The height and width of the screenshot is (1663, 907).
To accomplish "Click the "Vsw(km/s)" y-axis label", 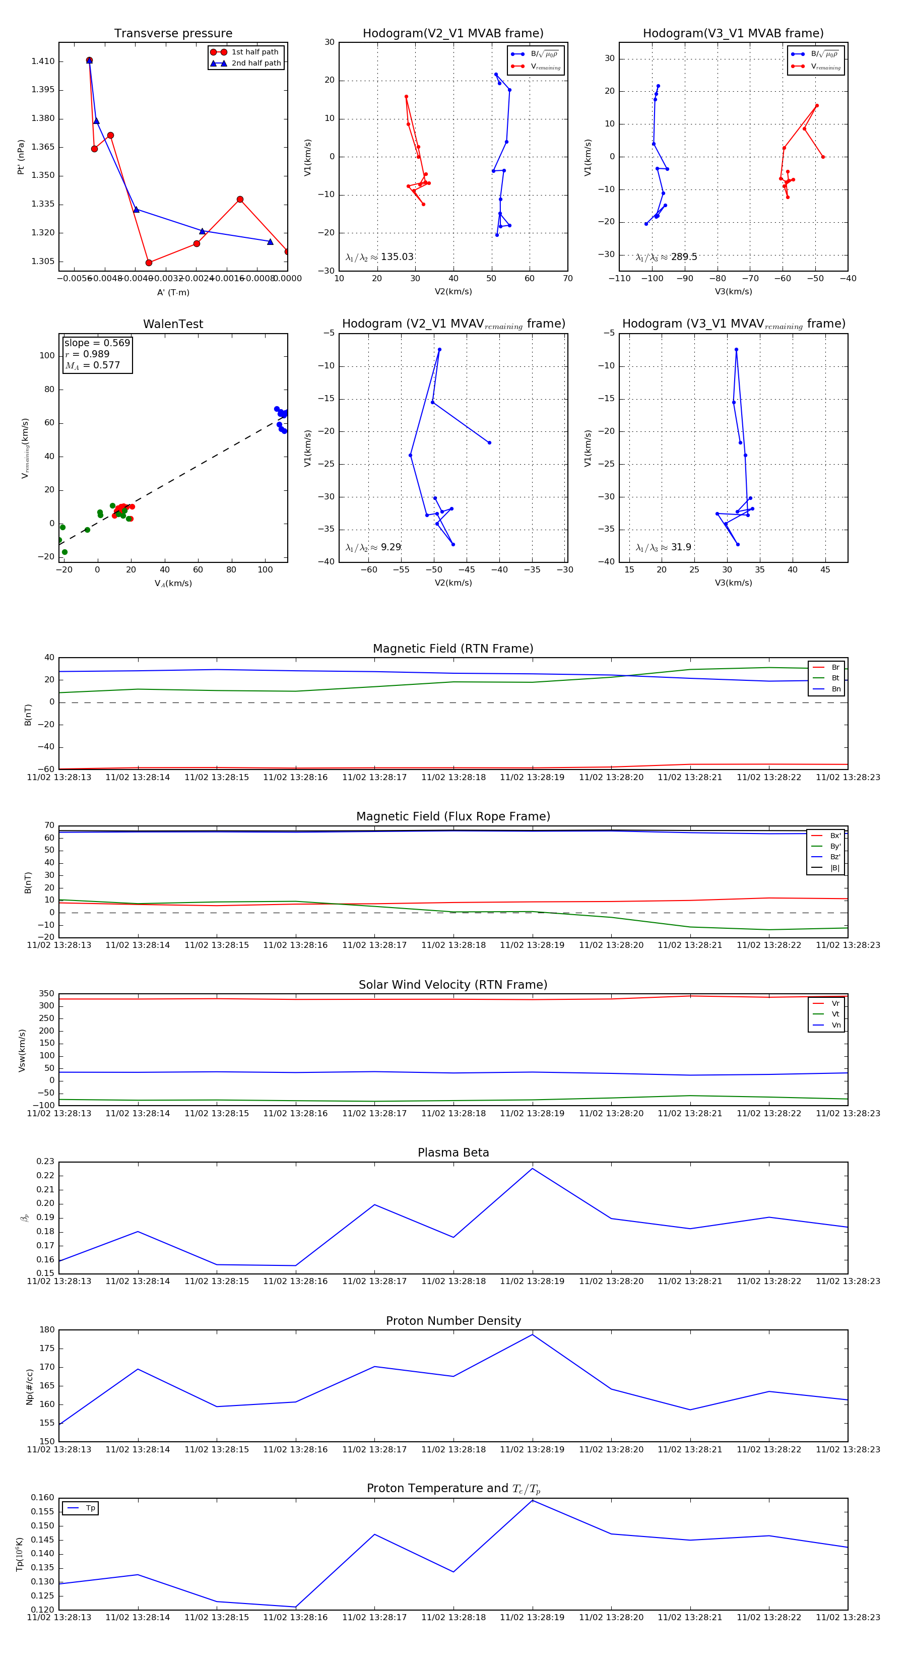I will 22,1050.
